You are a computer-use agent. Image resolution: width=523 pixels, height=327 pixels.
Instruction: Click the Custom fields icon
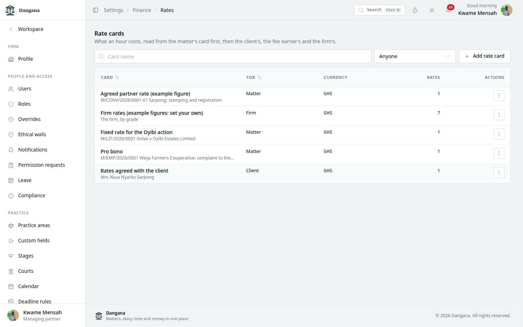[11, 241]
